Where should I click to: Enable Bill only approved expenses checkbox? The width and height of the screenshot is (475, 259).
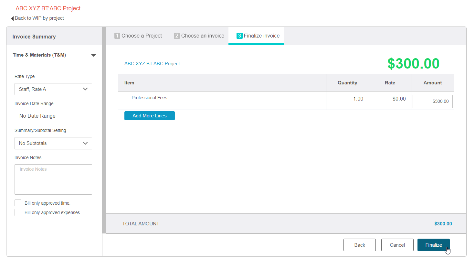[x=18, y=212]
